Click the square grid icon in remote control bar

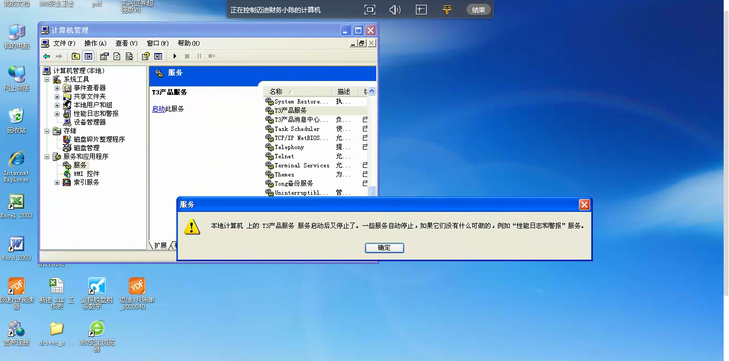click(421, 9)
